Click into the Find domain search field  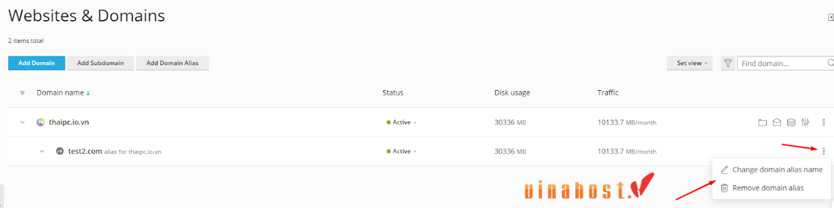pos(783,63)
